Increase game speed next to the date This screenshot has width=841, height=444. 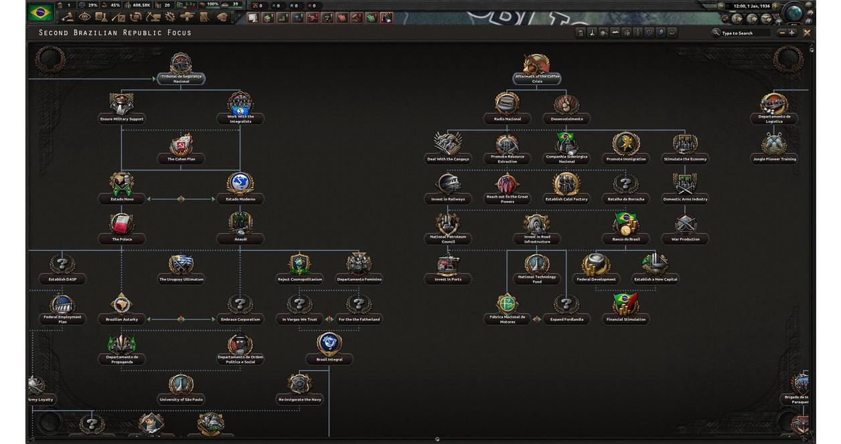point(775,6)
